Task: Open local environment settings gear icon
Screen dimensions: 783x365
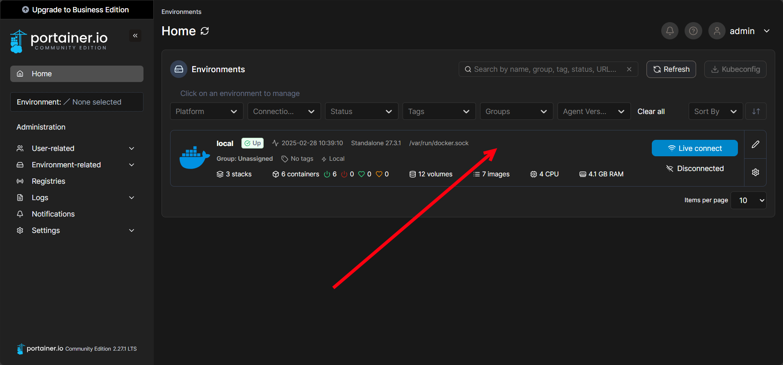Action: point(755,172)
